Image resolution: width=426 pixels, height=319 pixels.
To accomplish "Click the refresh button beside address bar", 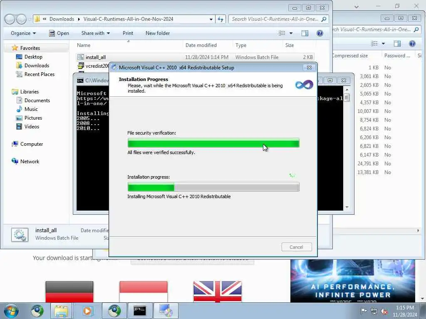I will (220, 19).
